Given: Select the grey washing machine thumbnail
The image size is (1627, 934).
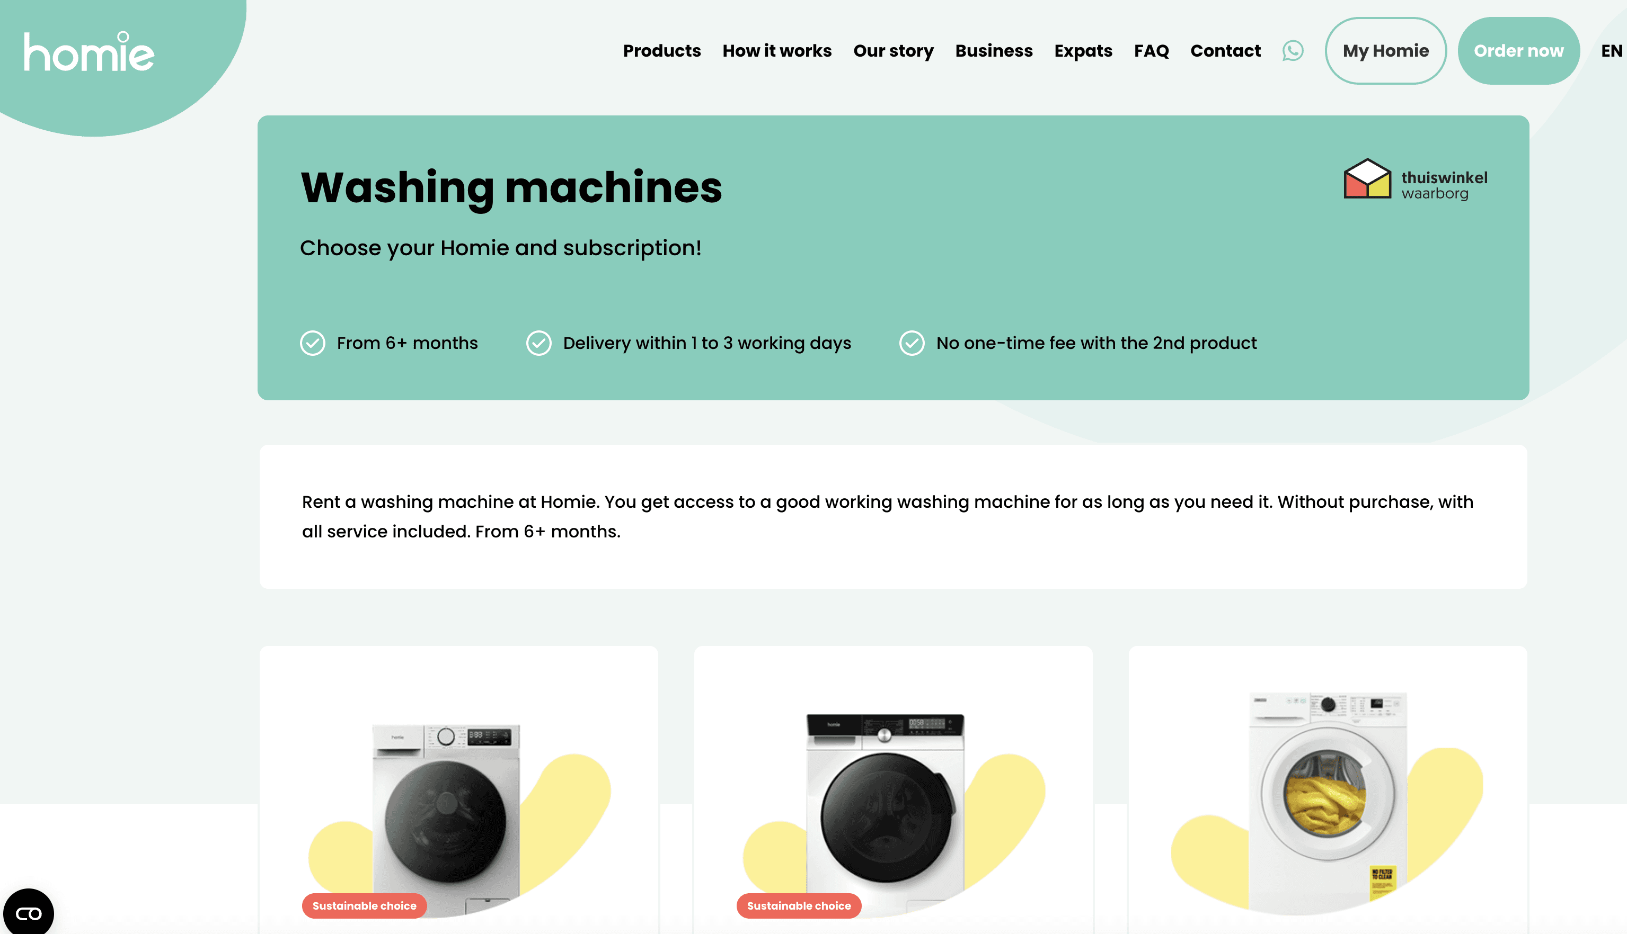Looking at the screenshot, I should pyautogui.click(x=446, y=815).
